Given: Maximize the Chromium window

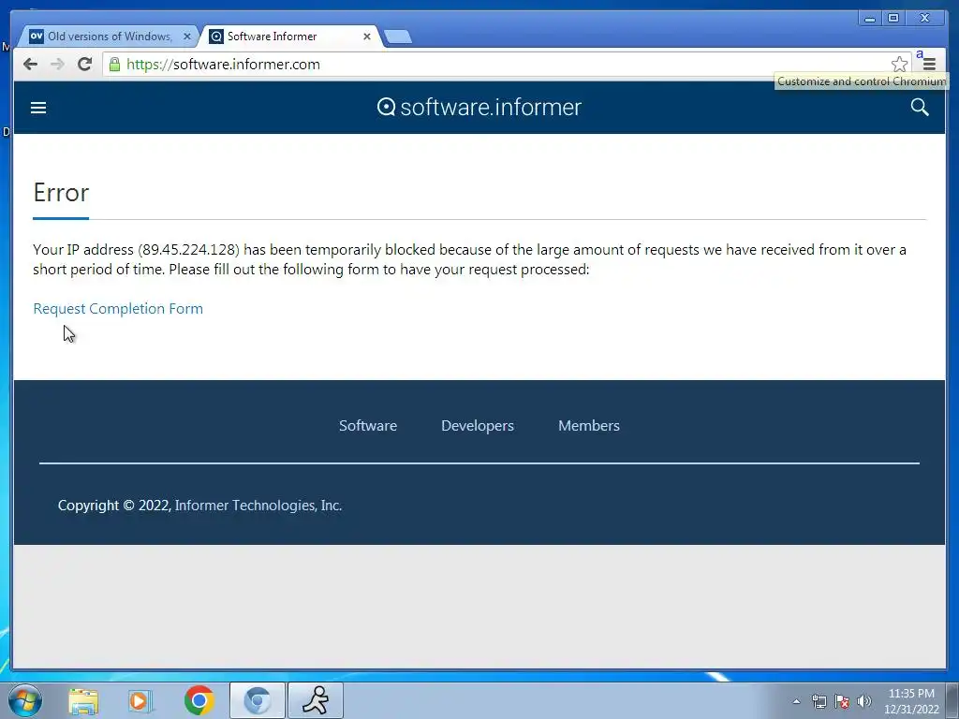Looking at the screenshot, I should click(x=893, y=19).
